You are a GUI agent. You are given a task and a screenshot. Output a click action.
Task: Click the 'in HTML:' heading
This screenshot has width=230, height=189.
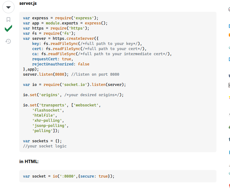click(29, 162)
